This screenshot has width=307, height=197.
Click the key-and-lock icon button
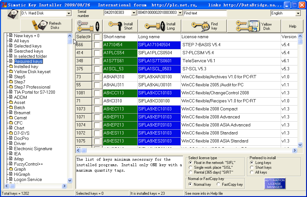tap(89, 26)
